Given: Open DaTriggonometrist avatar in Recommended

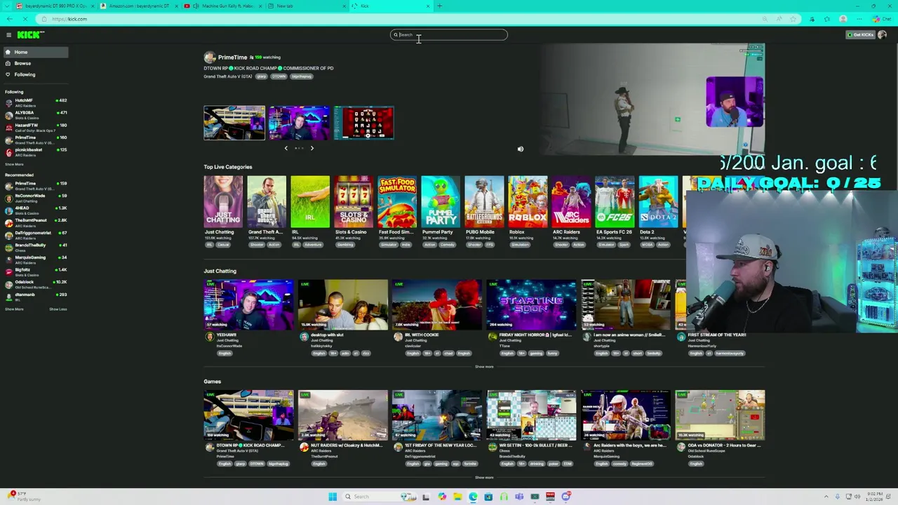Looking at the screenshot, I should point(9,235).
